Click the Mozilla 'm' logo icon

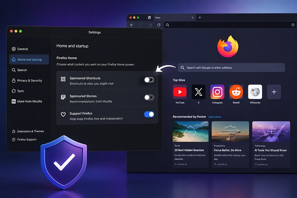coord(14,101)
